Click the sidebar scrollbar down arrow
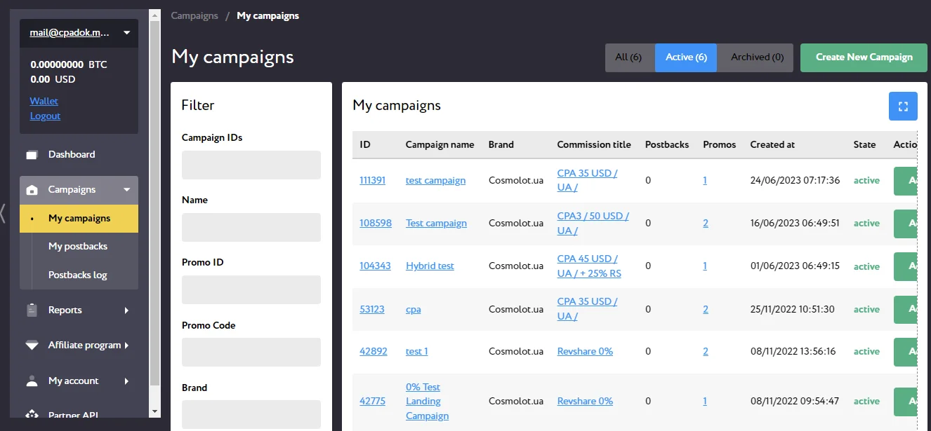931x431 pixels. [x=155, y=412]
